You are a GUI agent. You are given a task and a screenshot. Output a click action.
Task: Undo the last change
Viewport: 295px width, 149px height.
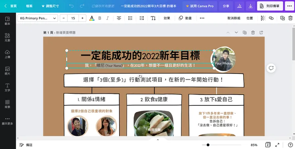[x=71, y=6]
